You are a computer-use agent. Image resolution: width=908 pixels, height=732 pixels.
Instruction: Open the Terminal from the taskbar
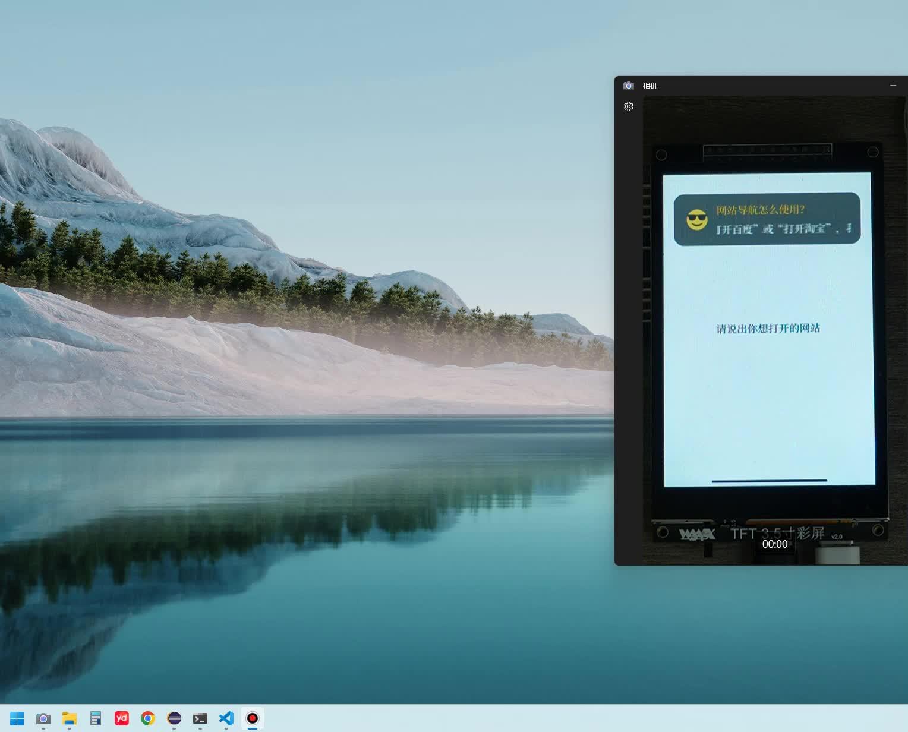(x=200, y=718)
